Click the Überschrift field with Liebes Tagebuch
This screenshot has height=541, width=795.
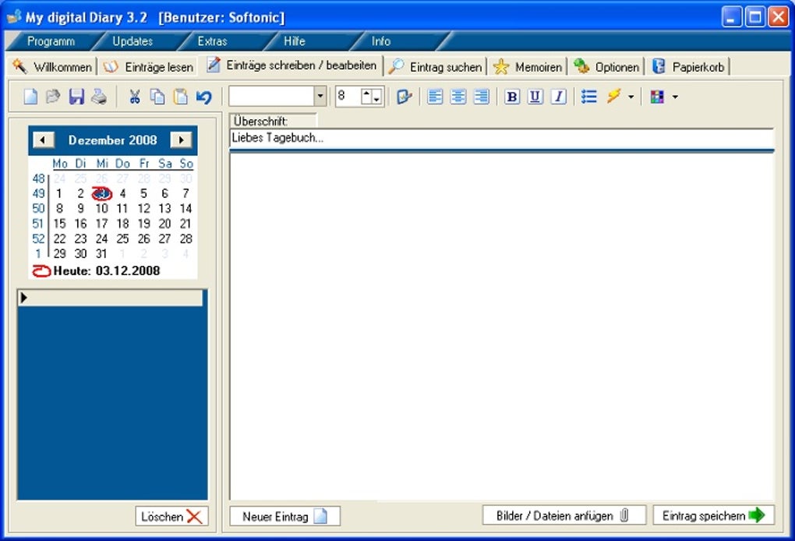tap(501, 138)
